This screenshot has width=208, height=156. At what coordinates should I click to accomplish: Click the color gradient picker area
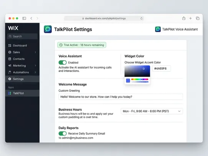137,71
